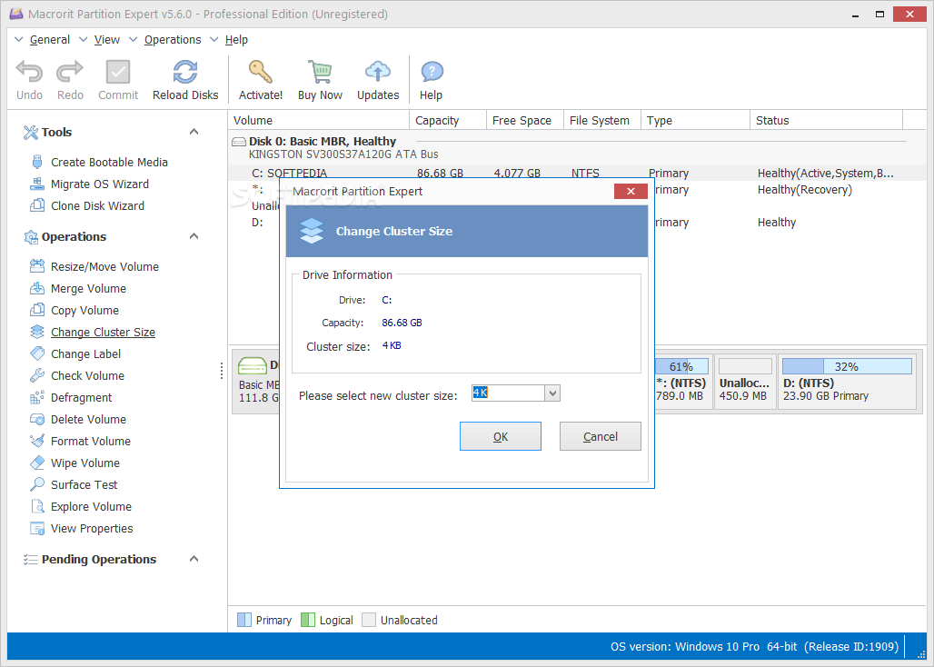Click the Undo toolbar icon
934x667 pixels.
coord(29,72)
